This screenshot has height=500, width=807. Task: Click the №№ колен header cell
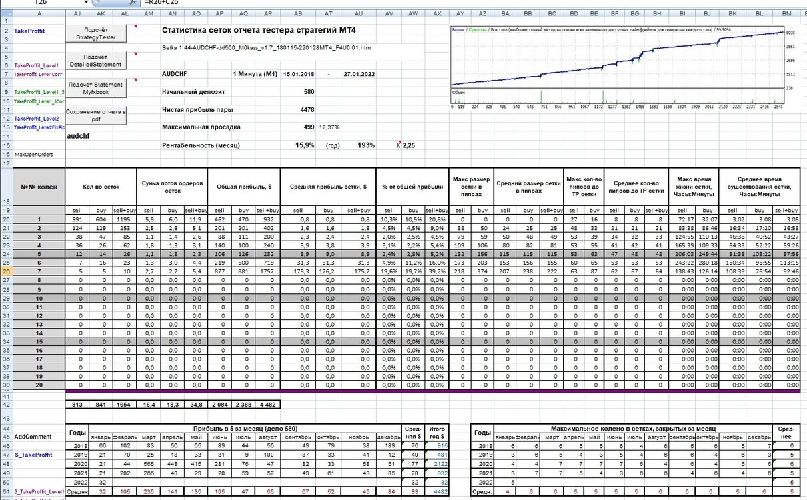39,187
